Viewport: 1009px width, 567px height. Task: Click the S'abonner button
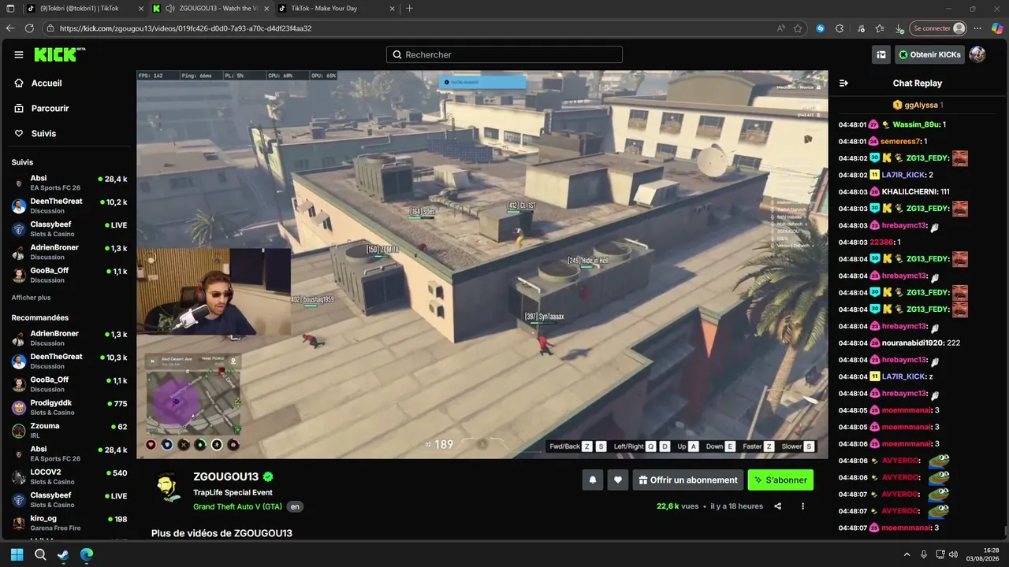click(780, 480)
